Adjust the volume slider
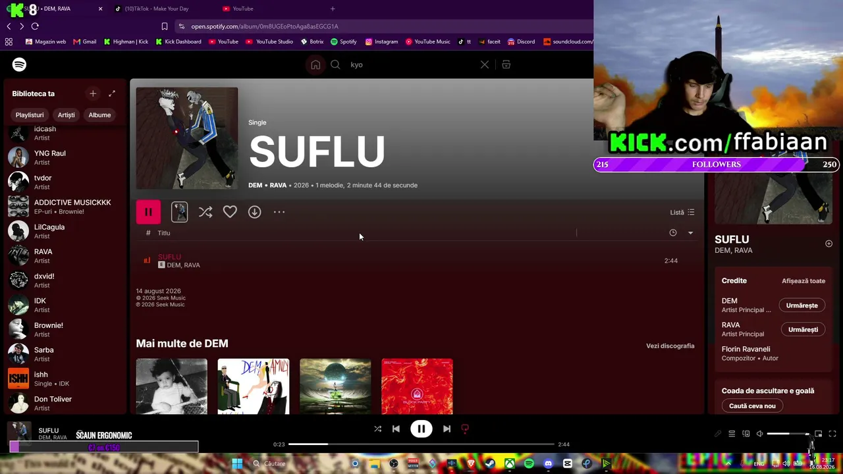 pos(788,434)
